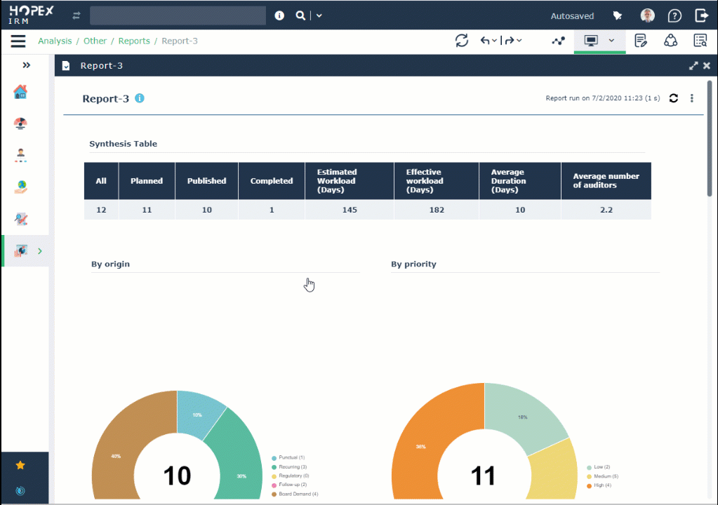718x505 pixels.
Task: Go to Other breadcrumb
Action: (95, 41)
